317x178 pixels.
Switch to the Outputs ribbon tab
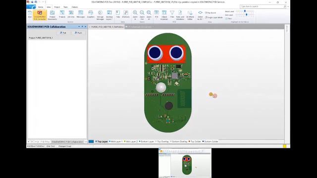point(75,7)
